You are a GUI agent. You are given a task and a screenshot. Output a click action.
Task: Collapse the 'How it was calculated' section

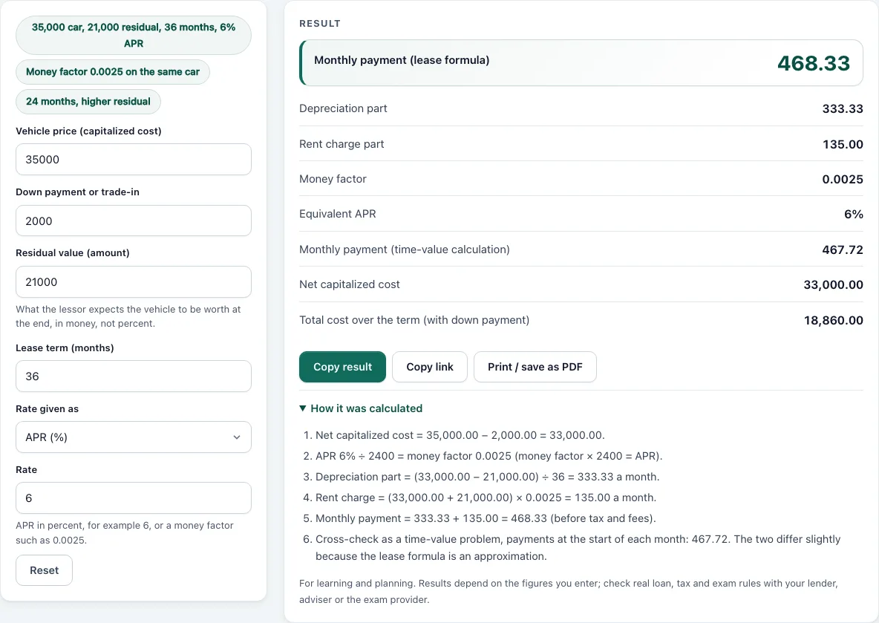(x=361, y=408)
